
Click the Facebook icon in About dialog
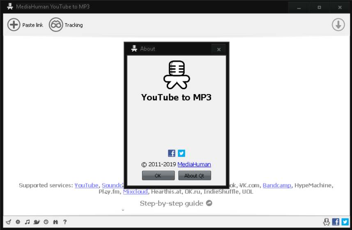[x=172, y=153]
